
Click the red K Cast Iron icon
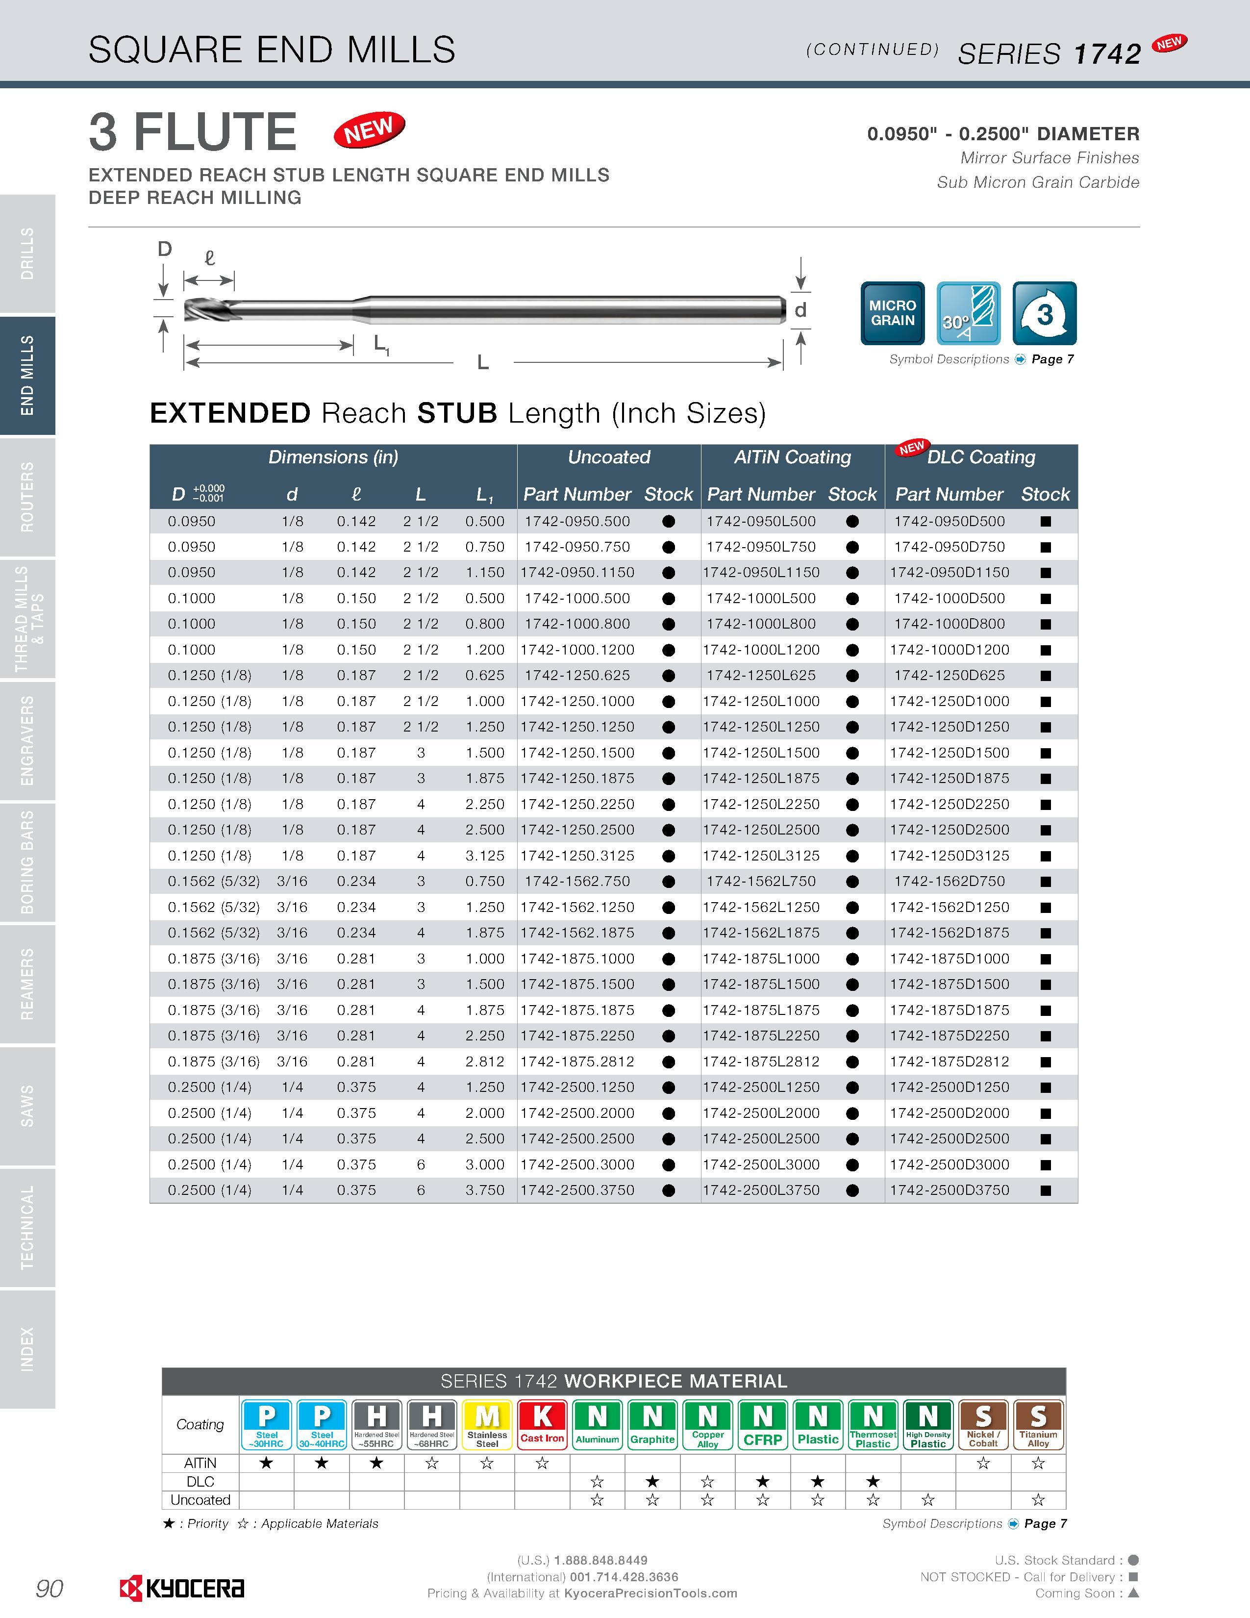tap(542, 1424)
